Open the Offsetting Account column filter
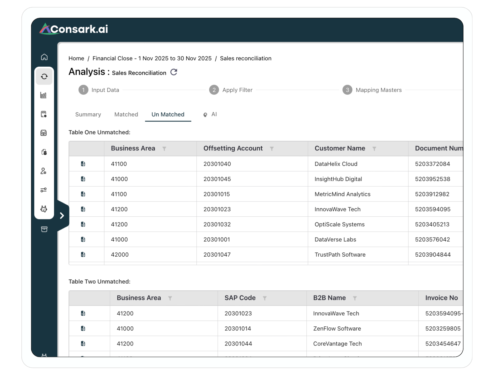This screenshot has height=375, width=494. 272,149
